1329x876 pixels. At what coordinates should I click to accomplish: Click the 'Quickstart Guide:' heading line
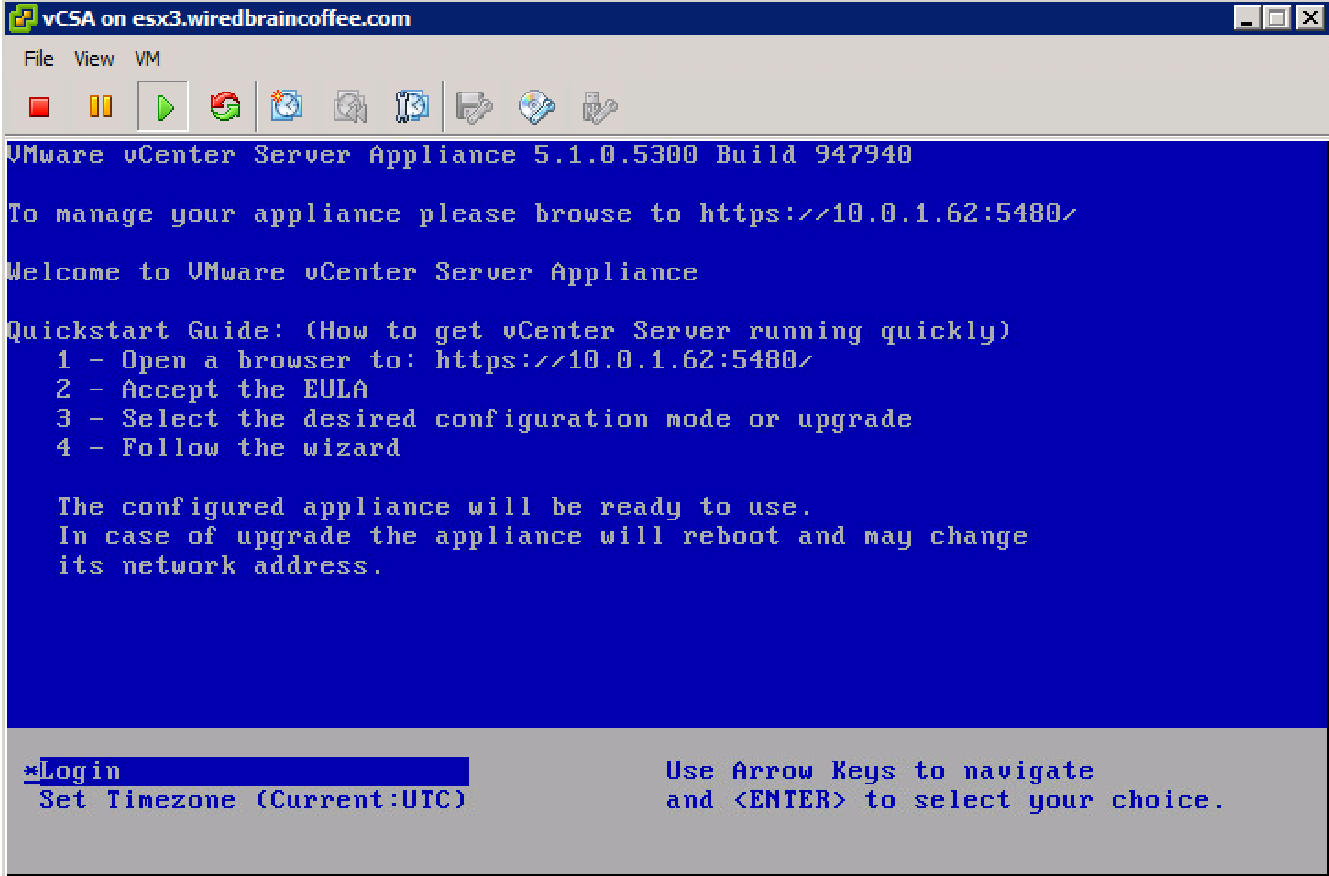pos(509,331)
